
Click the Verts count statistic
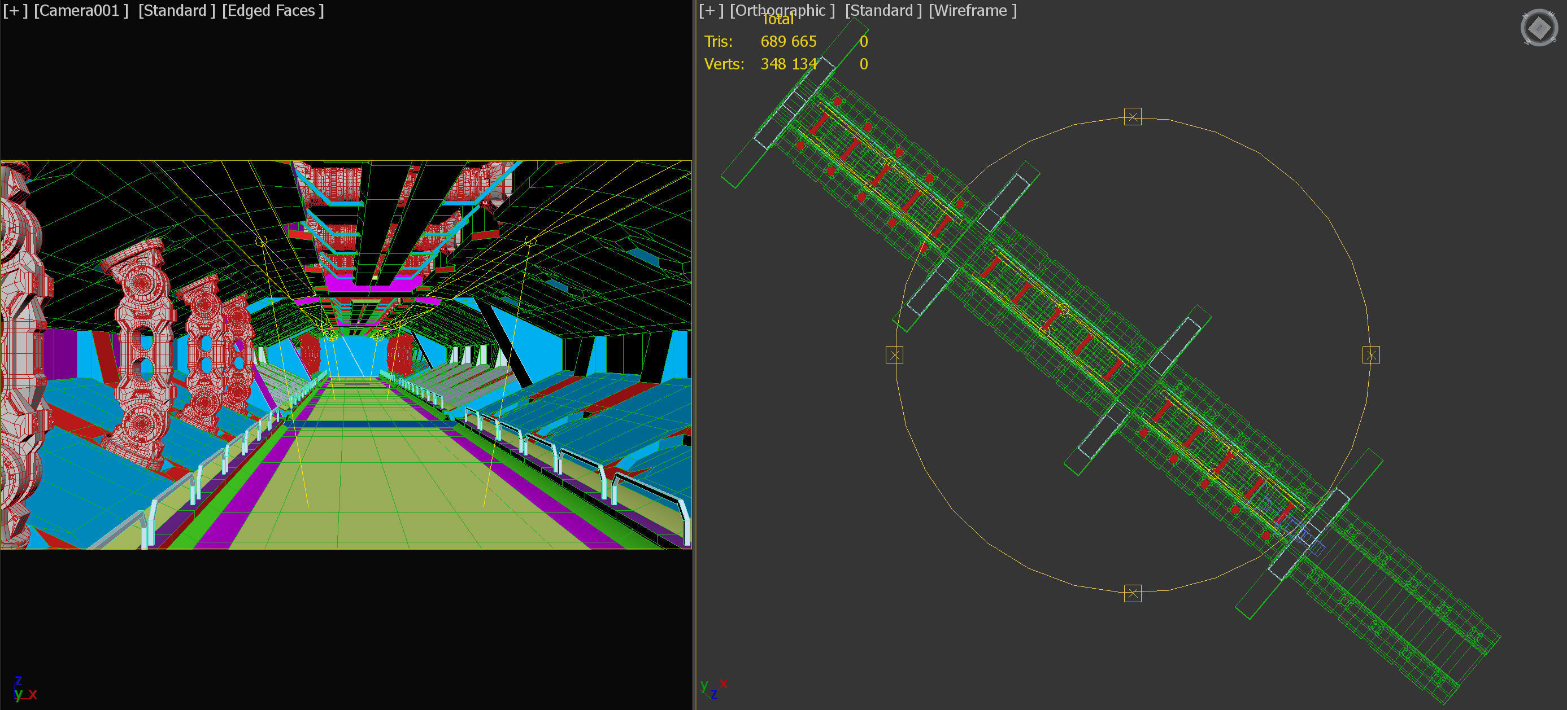pyautogui.click(x=788, y=64)
